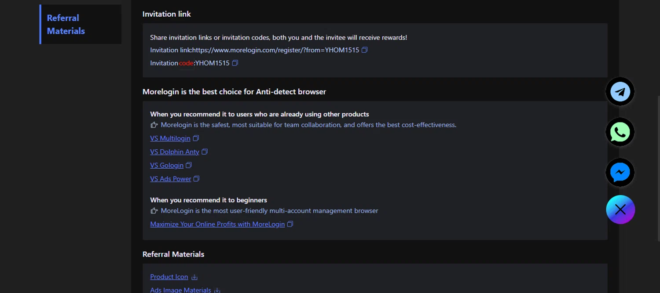Download the Product Icon
The image size is (660, 293).
[x=194, y=277]
